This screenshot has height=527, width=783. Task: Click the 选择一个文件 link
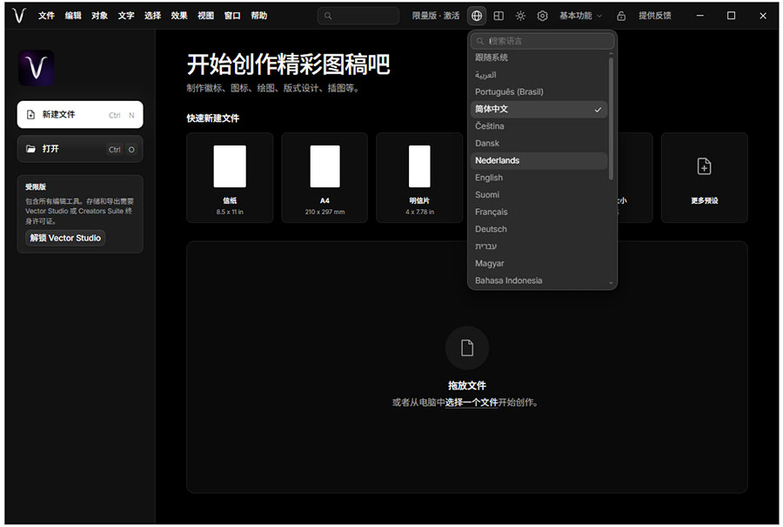click(472, 402)
